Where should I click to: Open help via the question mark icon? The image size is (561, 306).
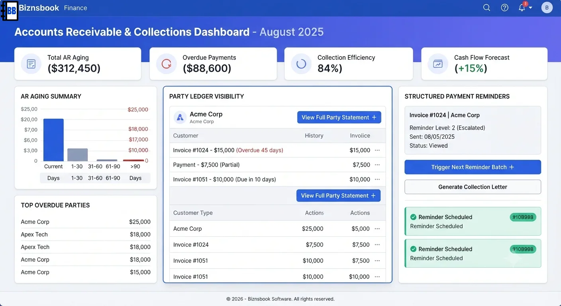pos(504,8)
